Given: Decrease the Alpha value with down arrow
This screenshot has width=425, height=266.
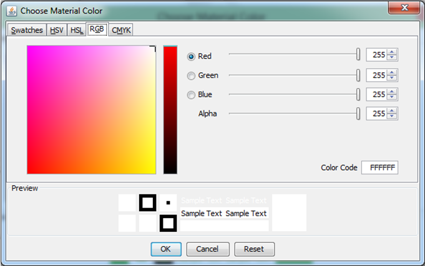Looking at the screenshot, I should pos(392,117).
